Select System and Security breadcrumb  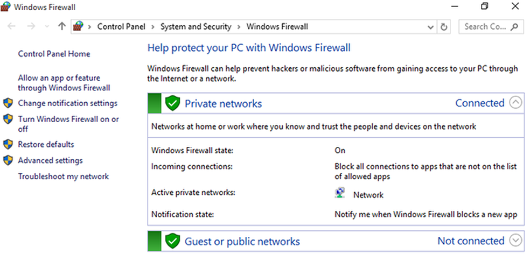click(x=196, y=26)
